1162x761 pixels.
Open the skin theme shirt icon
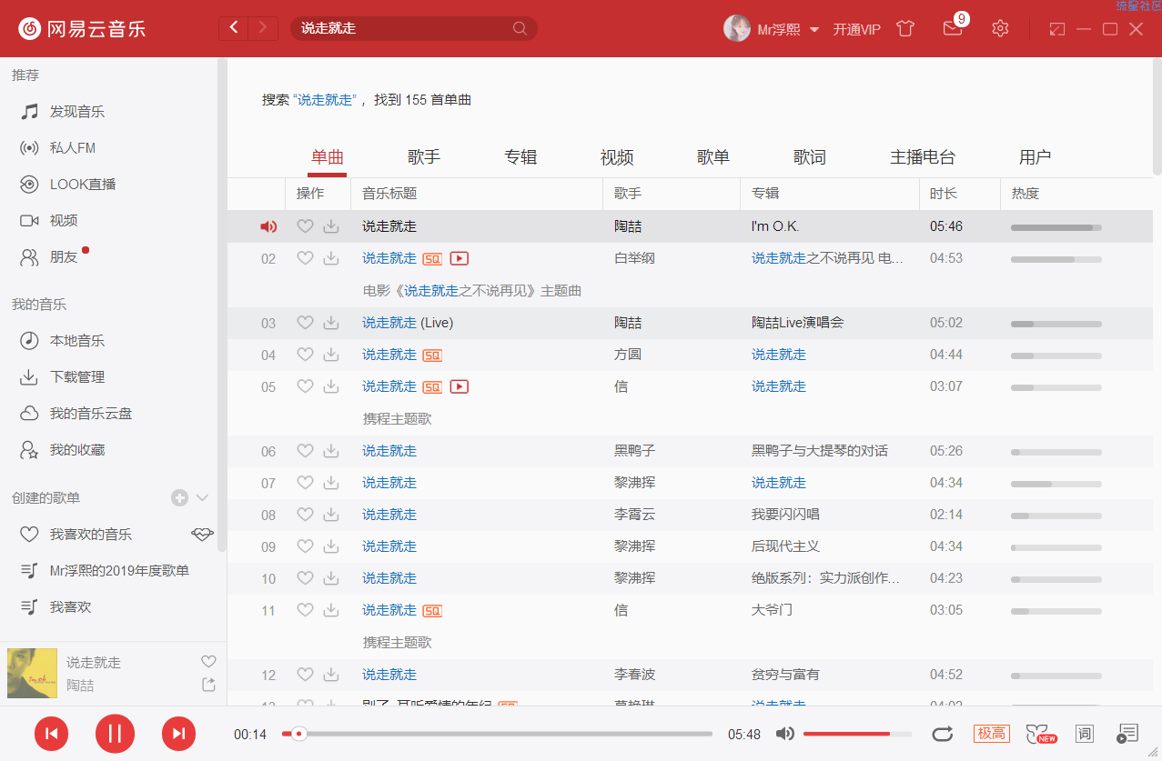(x=904, y=28)
